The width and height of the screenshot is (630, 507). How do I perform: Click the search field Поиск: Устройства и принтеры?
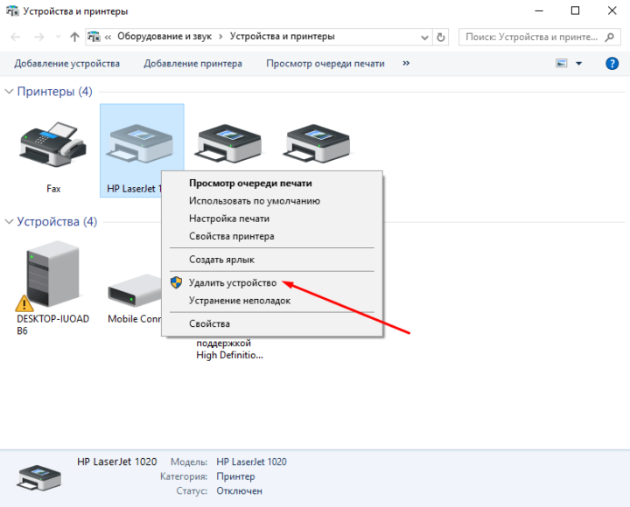coord(529,38)
